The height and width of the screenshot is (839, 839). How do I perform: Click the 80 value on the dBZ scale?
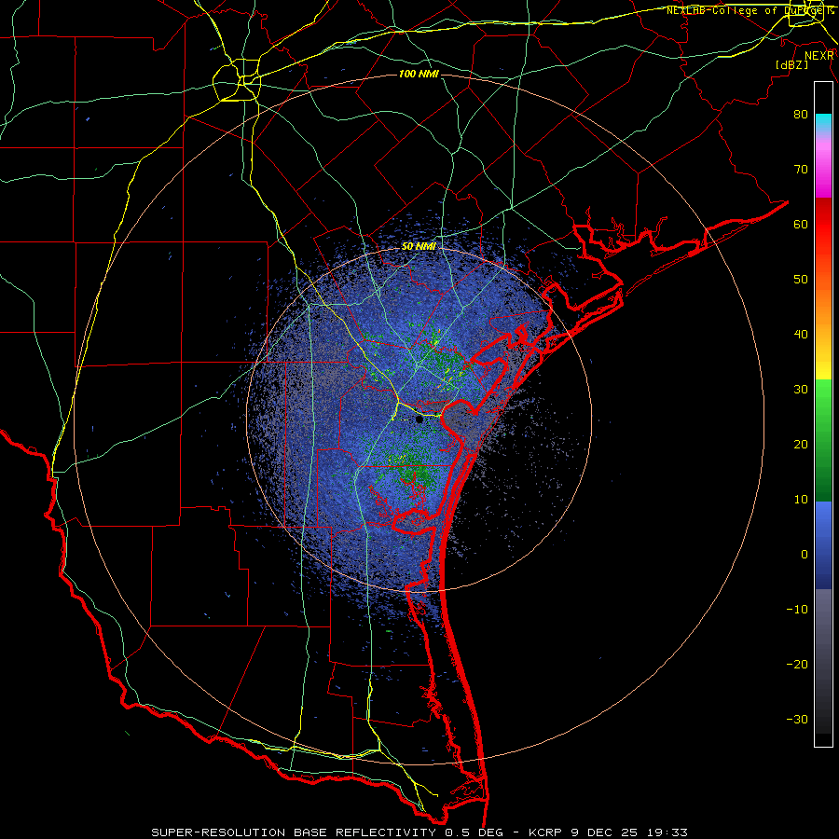click(x=801, y=114)
